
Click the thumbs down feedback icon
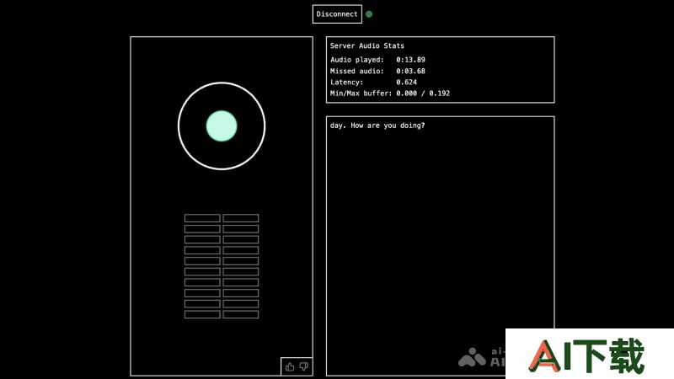tap(304, 366)
